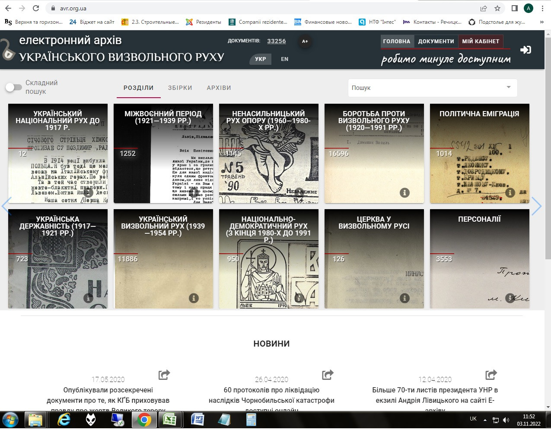Open info icon on Політична еміграція card
551x430 pixels.
[x=510, y=193]
